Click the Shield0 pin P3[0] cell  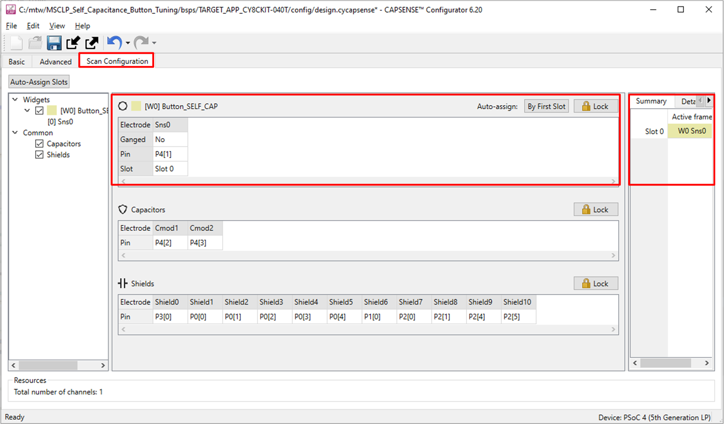coord(170,317)
